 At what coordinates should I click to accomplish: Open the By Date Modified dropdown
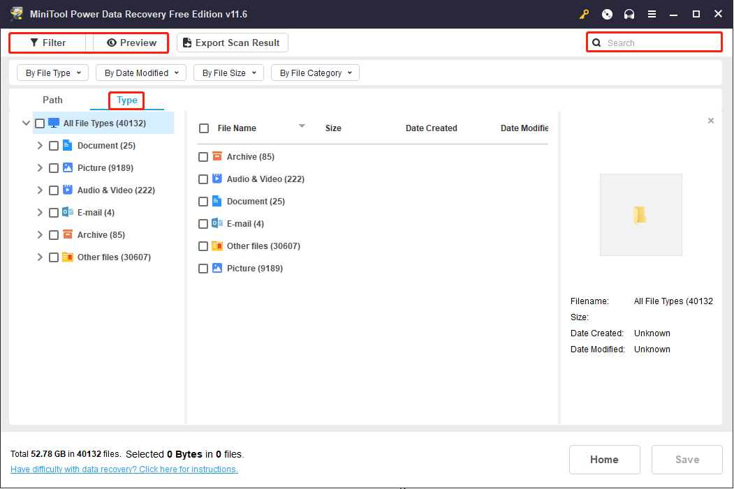140,72
